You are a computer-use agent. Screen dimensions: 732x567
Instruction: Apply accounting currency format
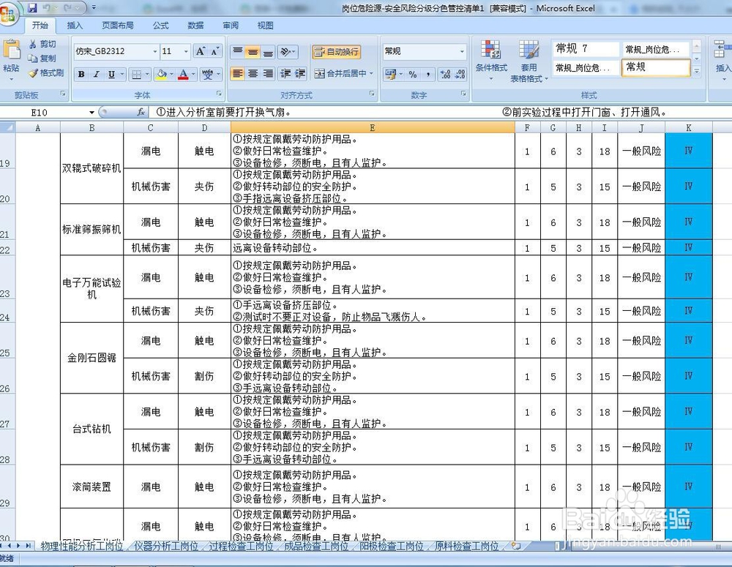point(390,74)
